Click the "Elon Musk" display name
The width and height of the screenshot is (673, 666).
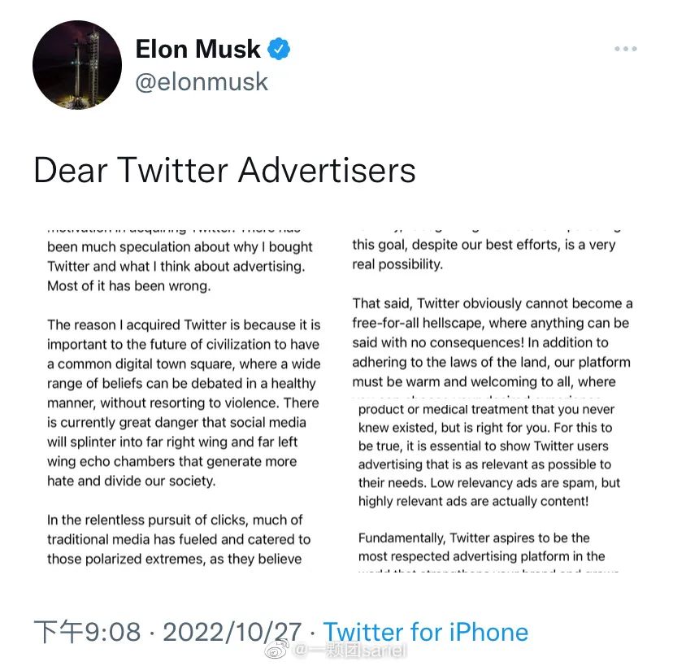198,49
